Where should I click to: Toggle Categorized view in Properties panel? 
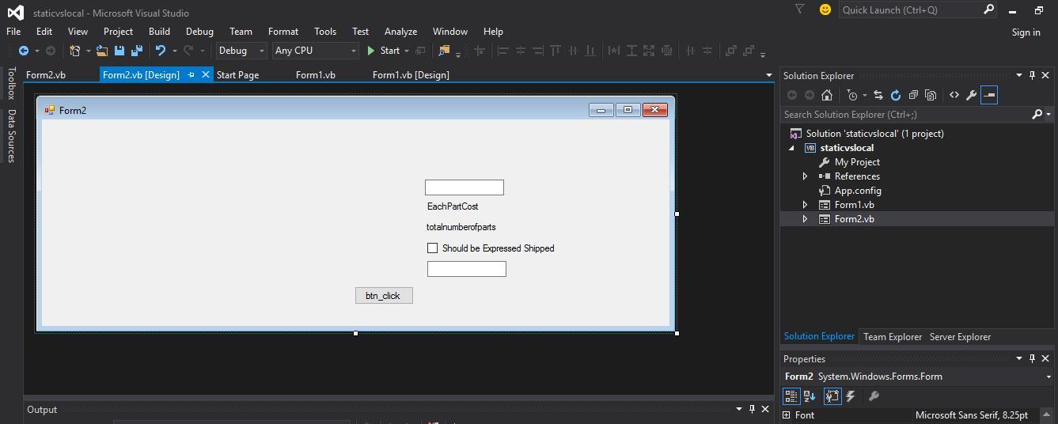click(x=791, y=396)
